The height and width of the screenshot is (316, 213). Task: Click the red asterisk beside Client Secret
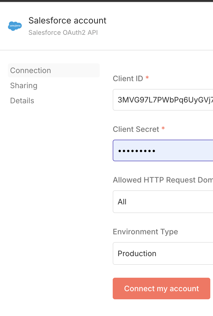pyautogui.click(x=163, y=129)
